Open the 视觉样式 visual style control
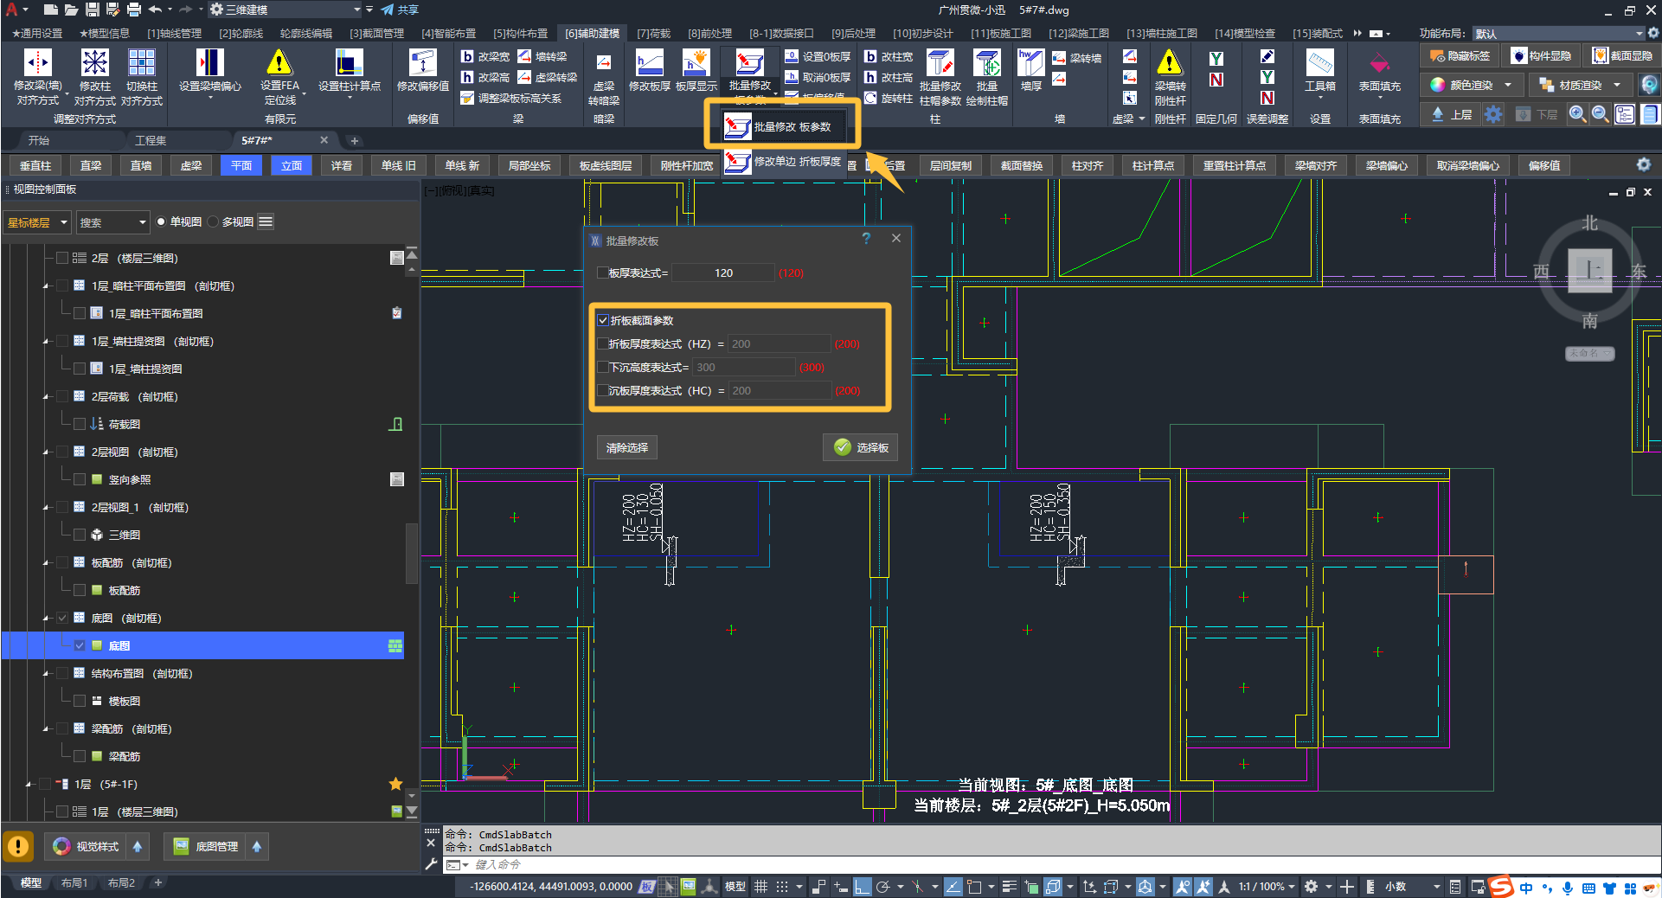Screen dimensions: 1662x898 coord(87,846)
